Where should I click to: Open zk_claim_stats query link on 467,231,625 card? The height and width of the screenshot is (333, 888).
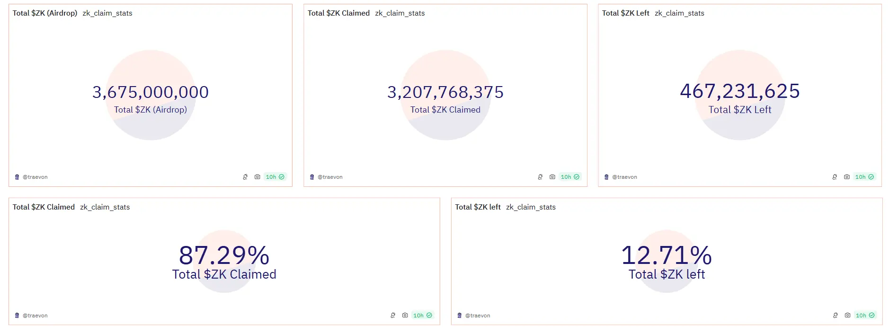click(680, 13)
